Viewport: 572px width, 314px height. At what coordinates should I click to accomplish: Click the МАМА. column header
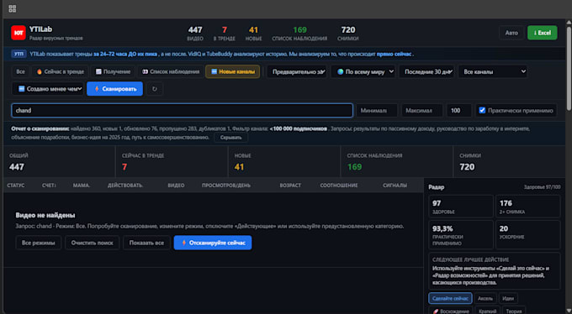(x=82, y=186)
